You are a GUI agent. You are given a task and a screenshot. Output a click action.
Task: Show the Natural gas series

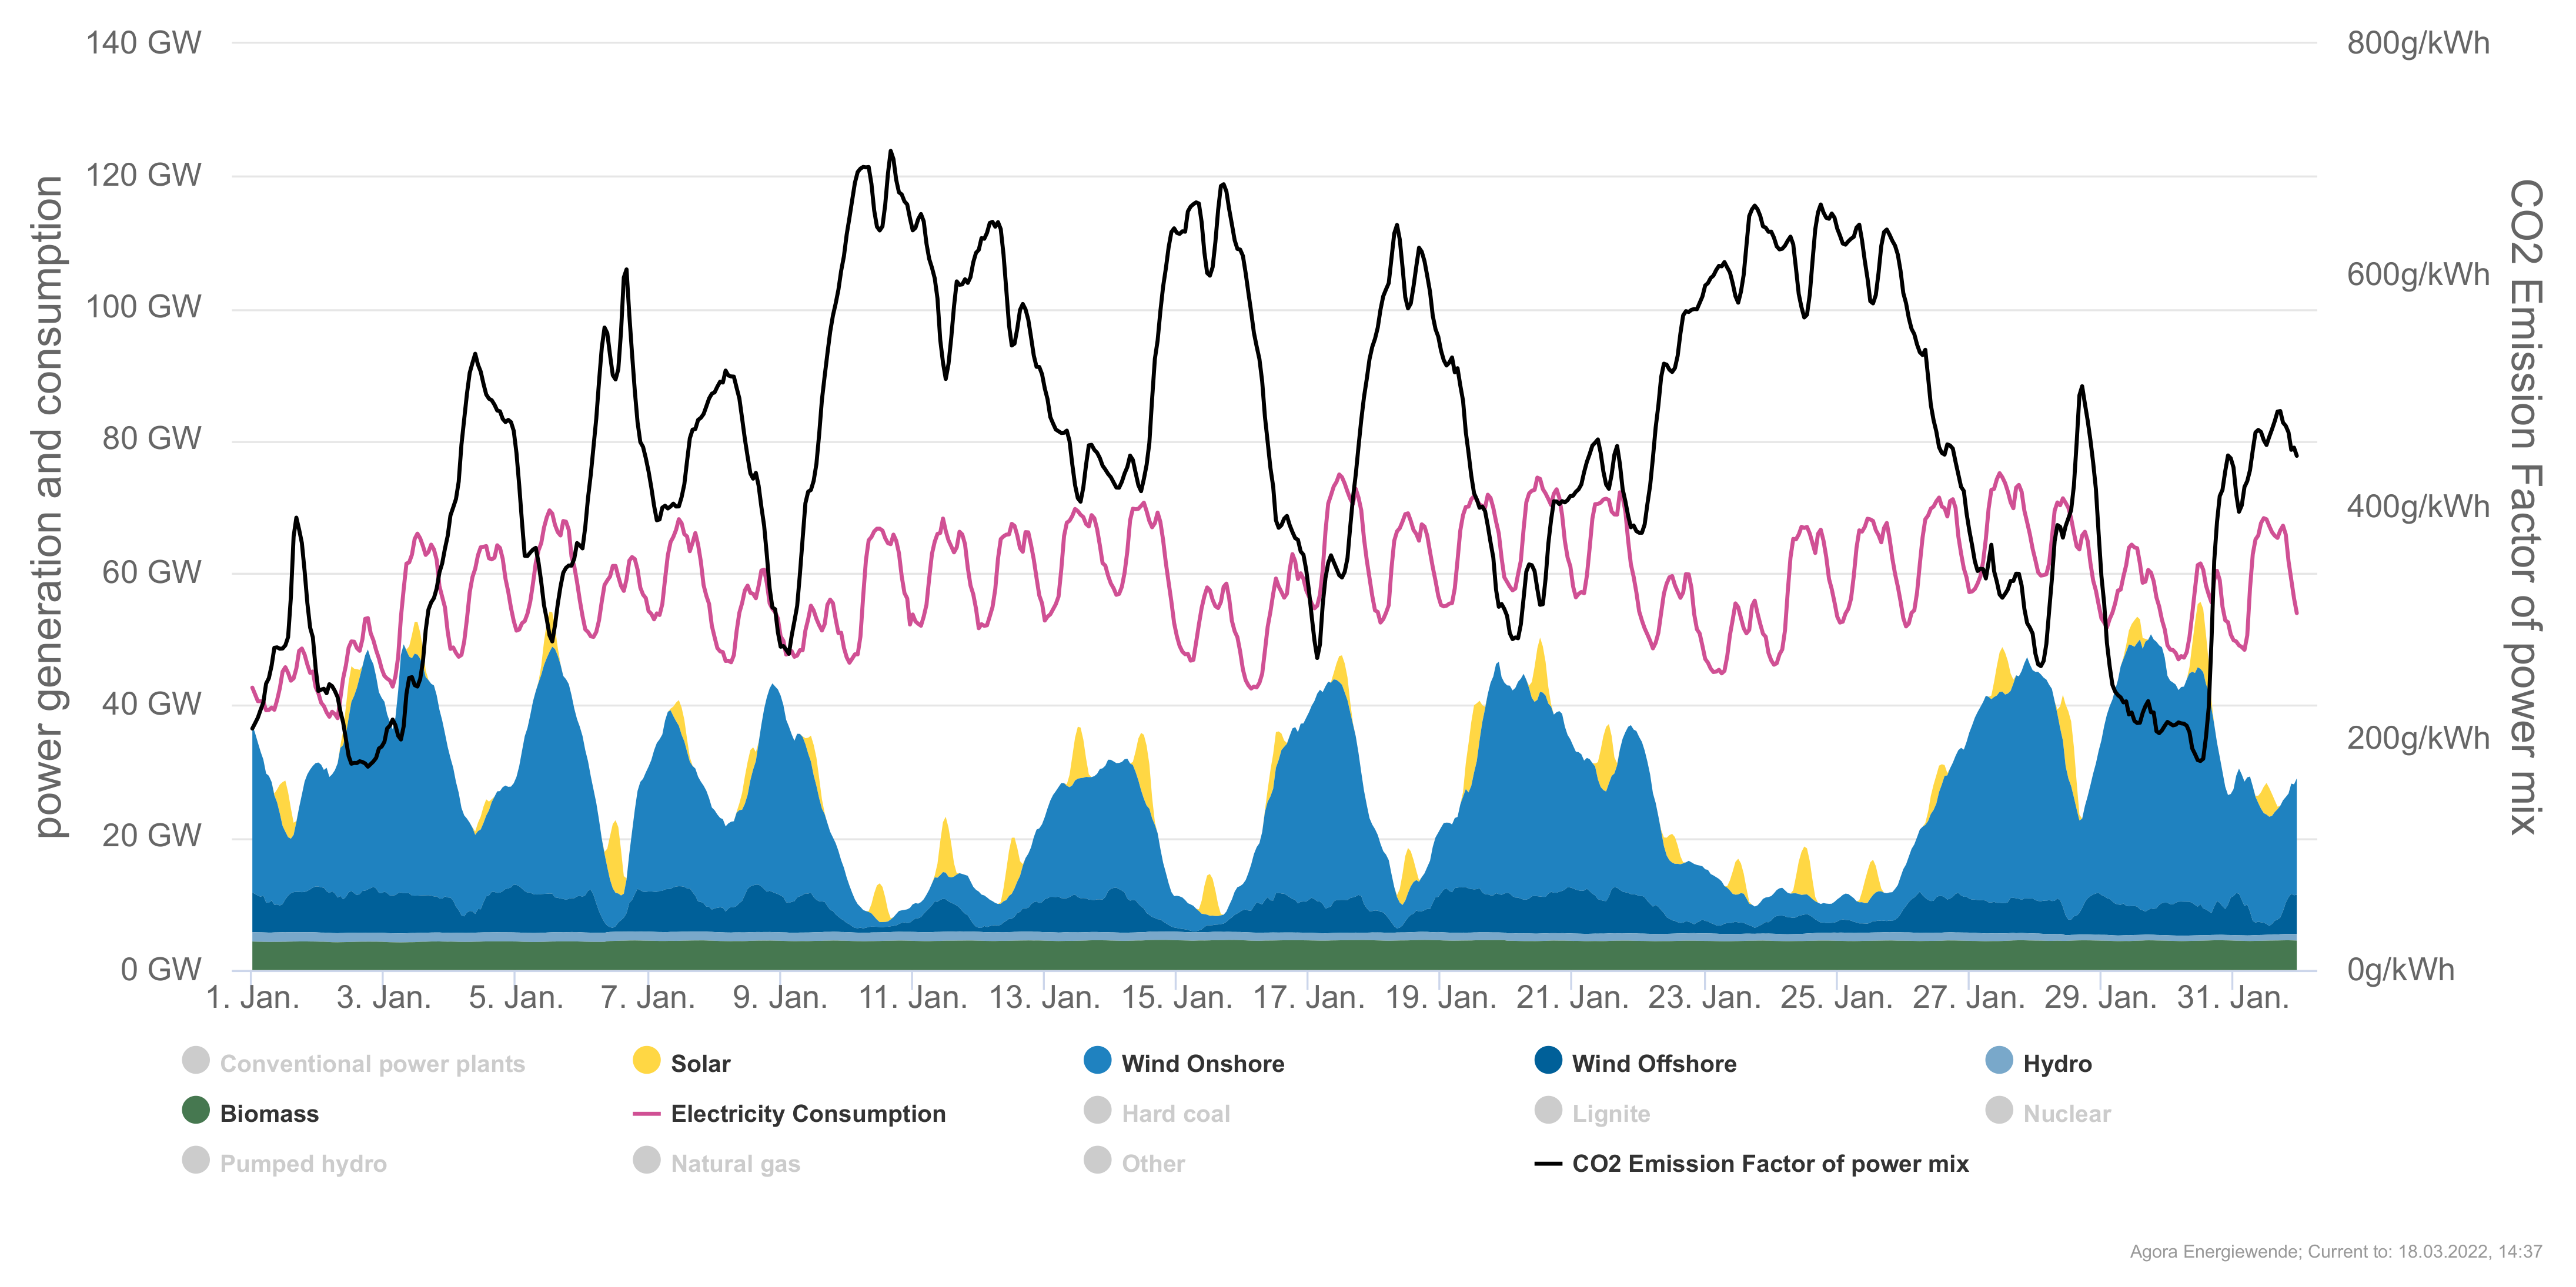pyautogui.click(x=734, y=1163)
